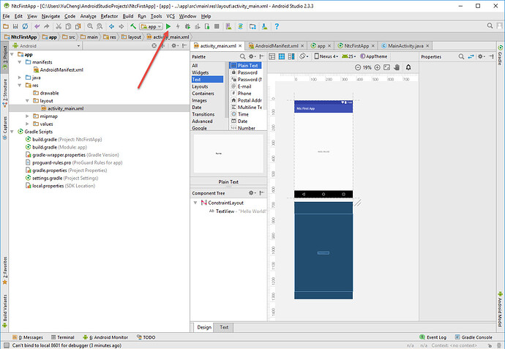Open the API 25 version dropdown
Image resolution: width=505 pixels, height=349 pixels.
coord(349,56)
